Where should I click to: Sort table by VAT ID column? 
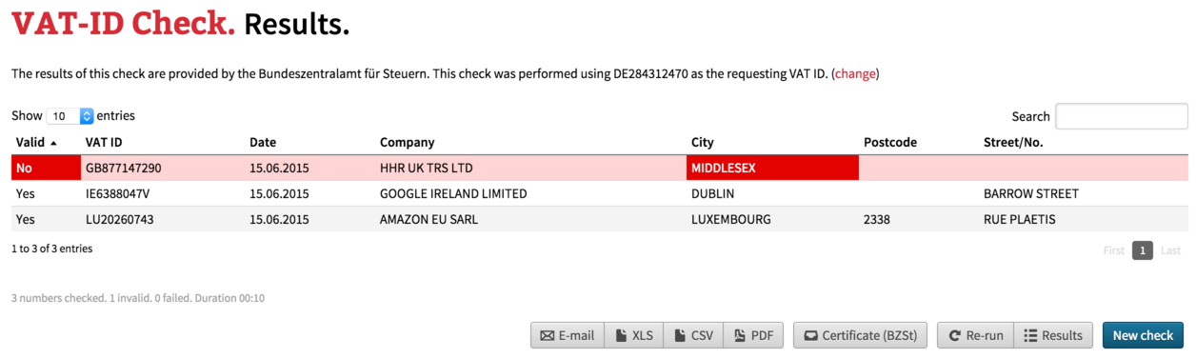104,143
